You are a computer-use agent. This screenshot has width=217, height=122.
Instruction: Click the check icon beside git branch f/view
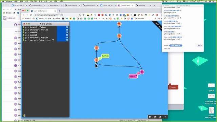67,27
